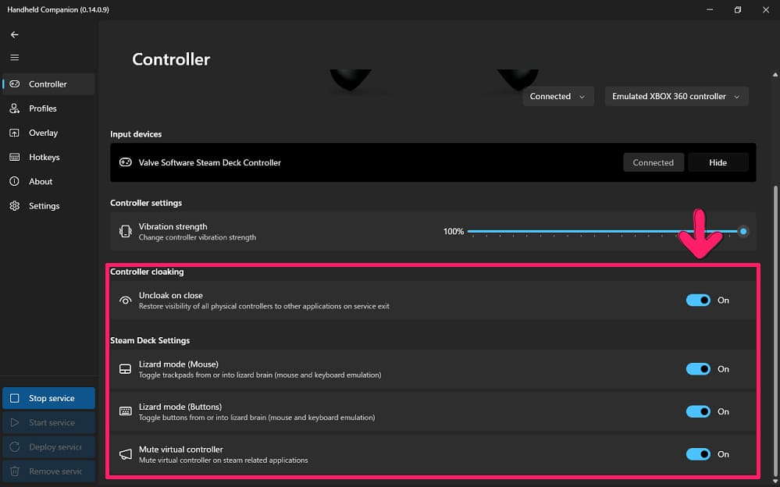The height and width of the screenshot is (487, 780).
Task: Click the Uncloak on close eye icon
Action: point(126,300)
